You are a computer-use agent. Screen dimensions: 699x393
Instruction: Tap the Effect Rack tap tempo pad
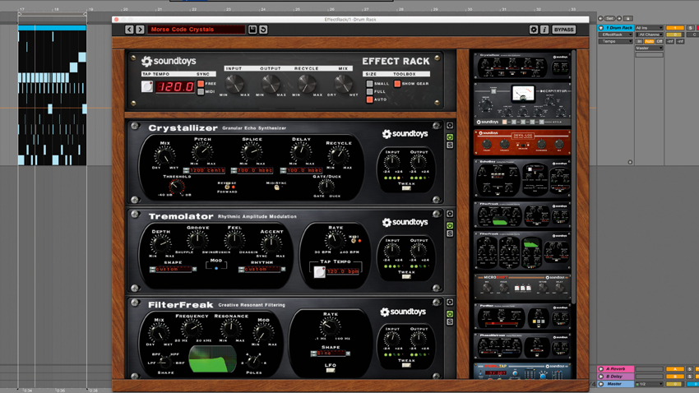146,86
